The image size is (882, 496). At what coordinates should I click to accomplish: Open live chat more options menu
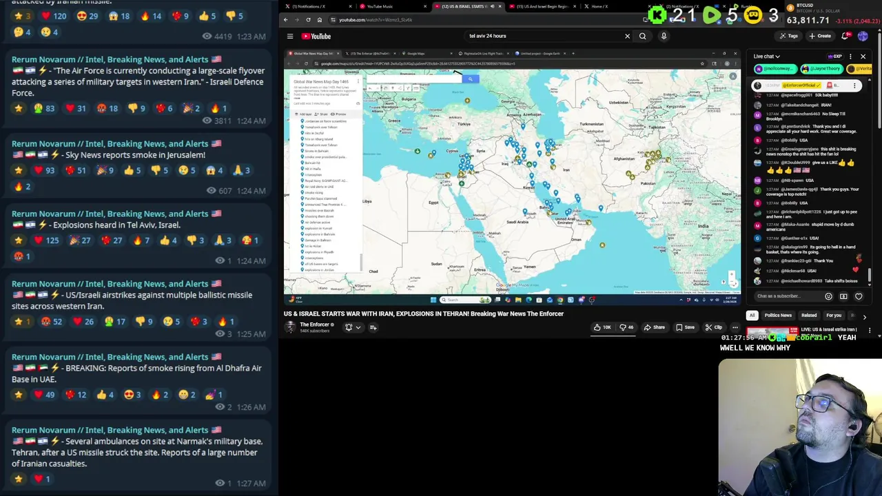(850, 56)
